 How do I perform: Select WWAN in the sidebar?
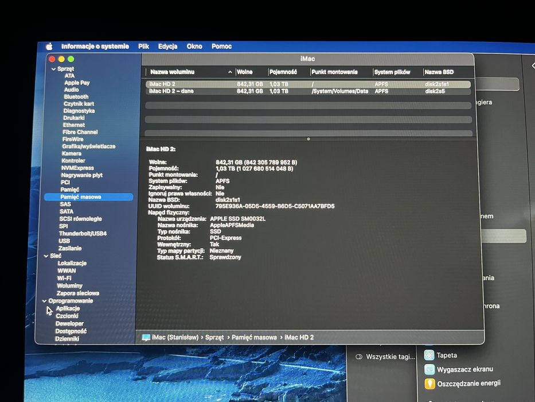(x=67, y=270)
